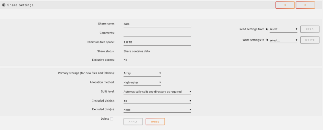Open the Primary storage dropdown set to Array

coord(142,73)
